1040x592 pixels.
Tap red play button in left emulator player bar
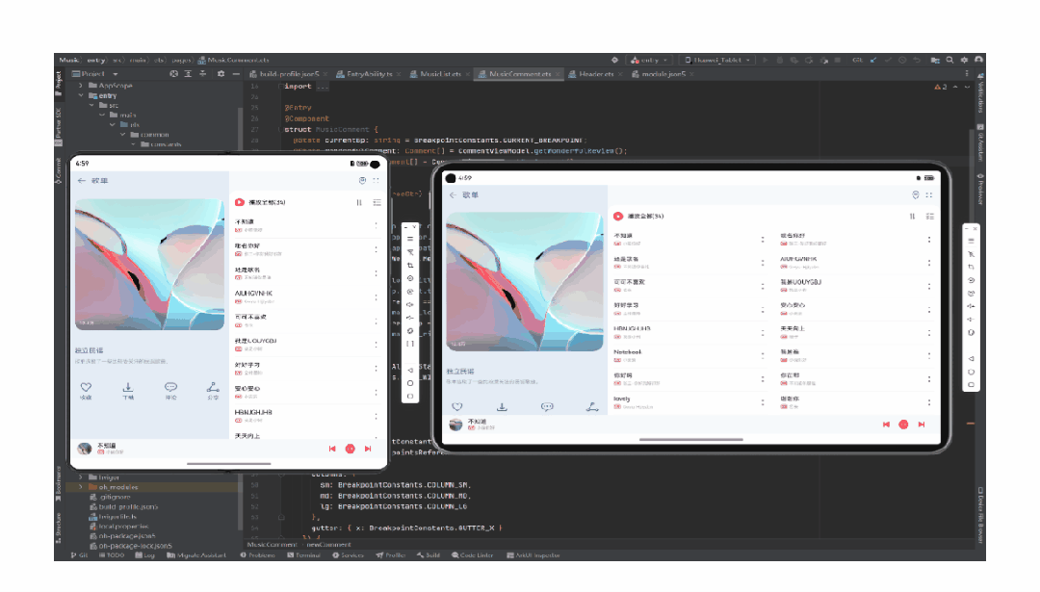pos(351,449)
